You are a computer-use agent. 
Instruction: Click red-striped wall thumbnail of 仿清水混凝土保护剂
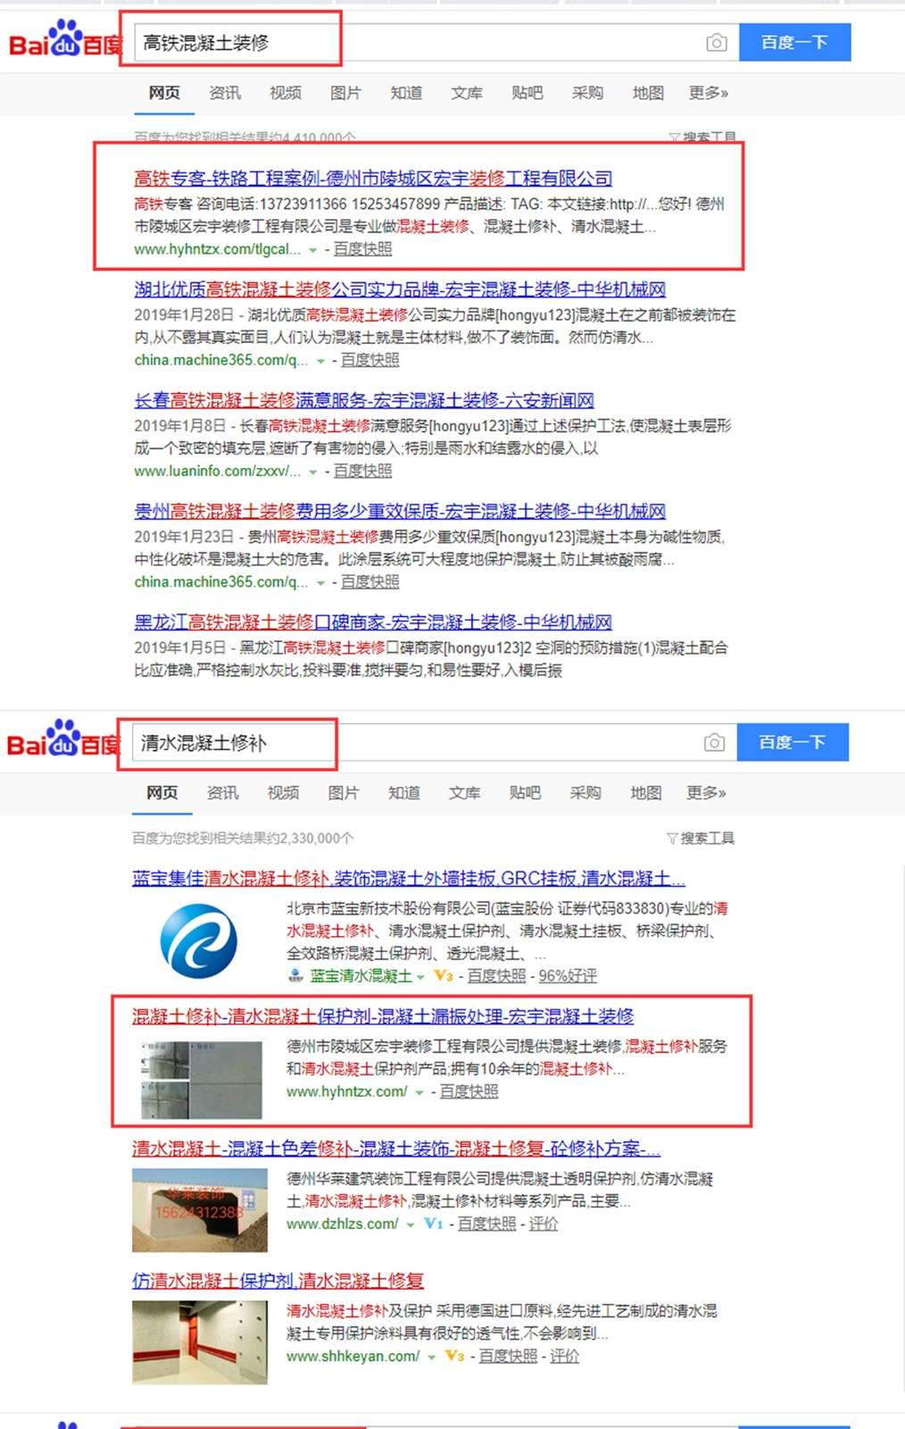(200, 1342)
